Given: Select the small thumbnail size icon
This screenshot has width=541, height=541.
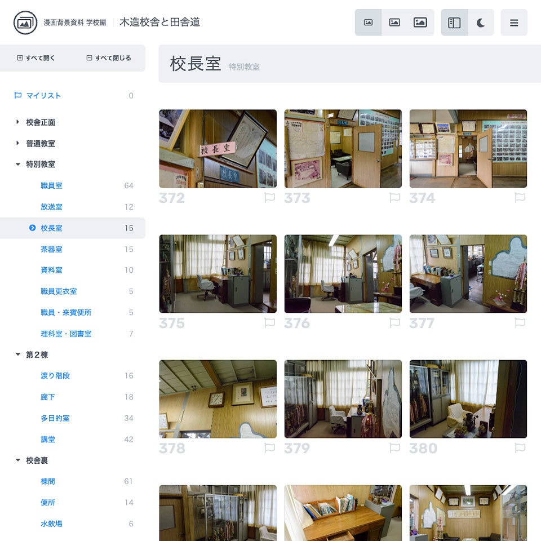Looking at the screenshot, I should [x=369, y=23].
